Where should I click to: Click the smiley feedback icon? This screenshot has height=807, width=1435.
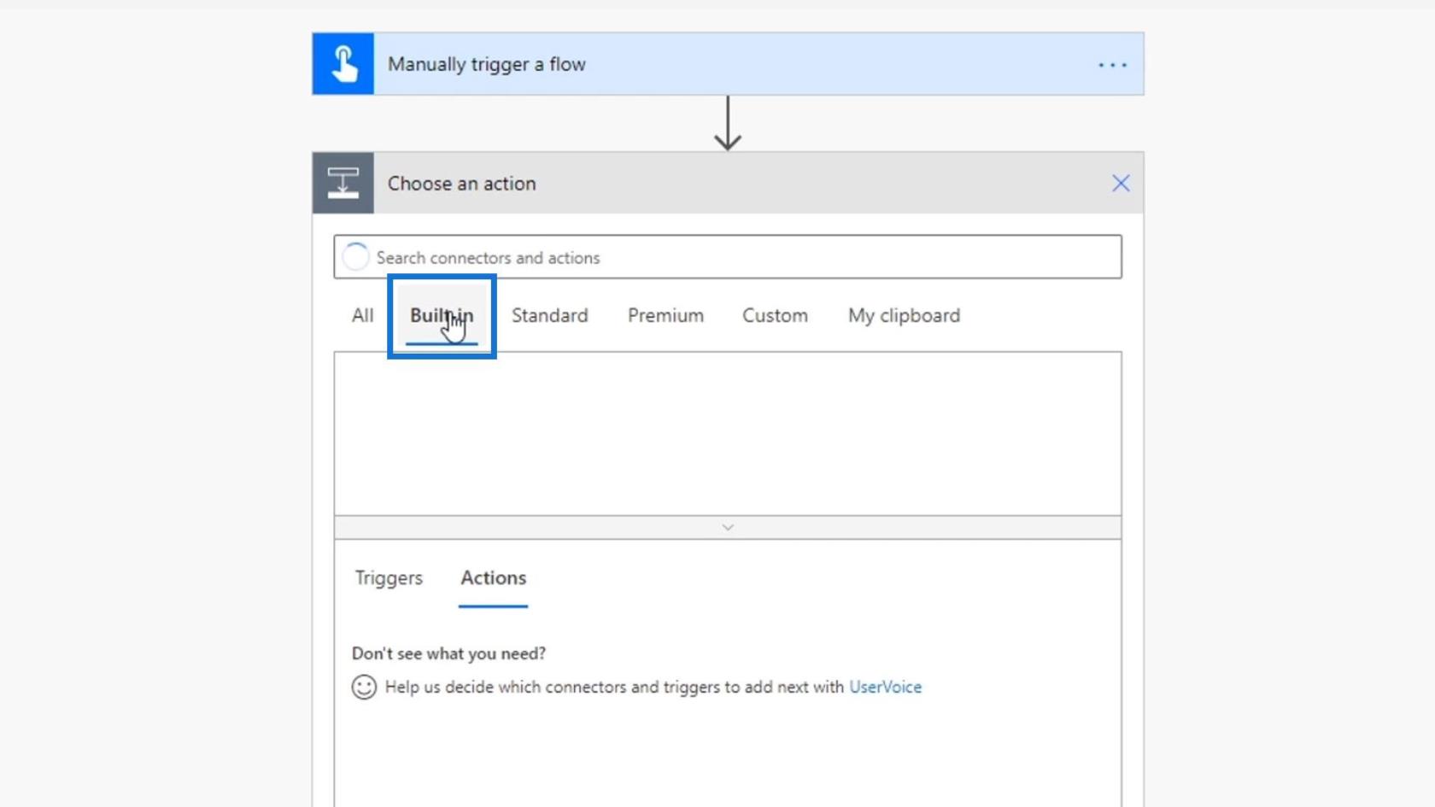pyautogui.click(x=364, y=687)
